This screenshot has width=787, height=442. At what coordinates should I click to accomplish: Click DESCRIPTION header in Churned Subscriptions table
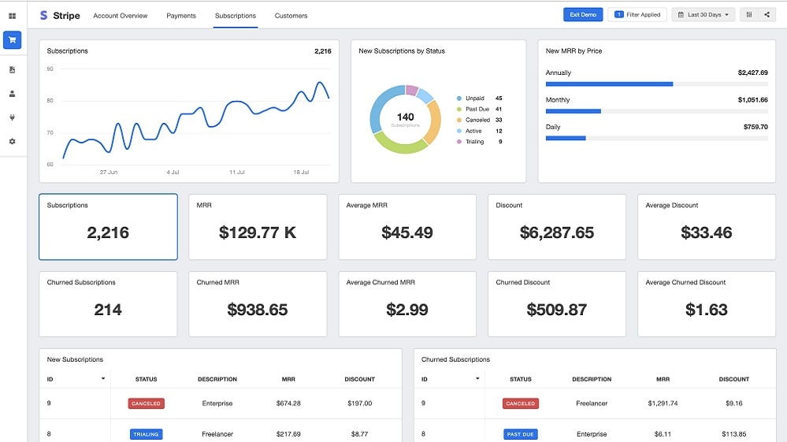592,379
